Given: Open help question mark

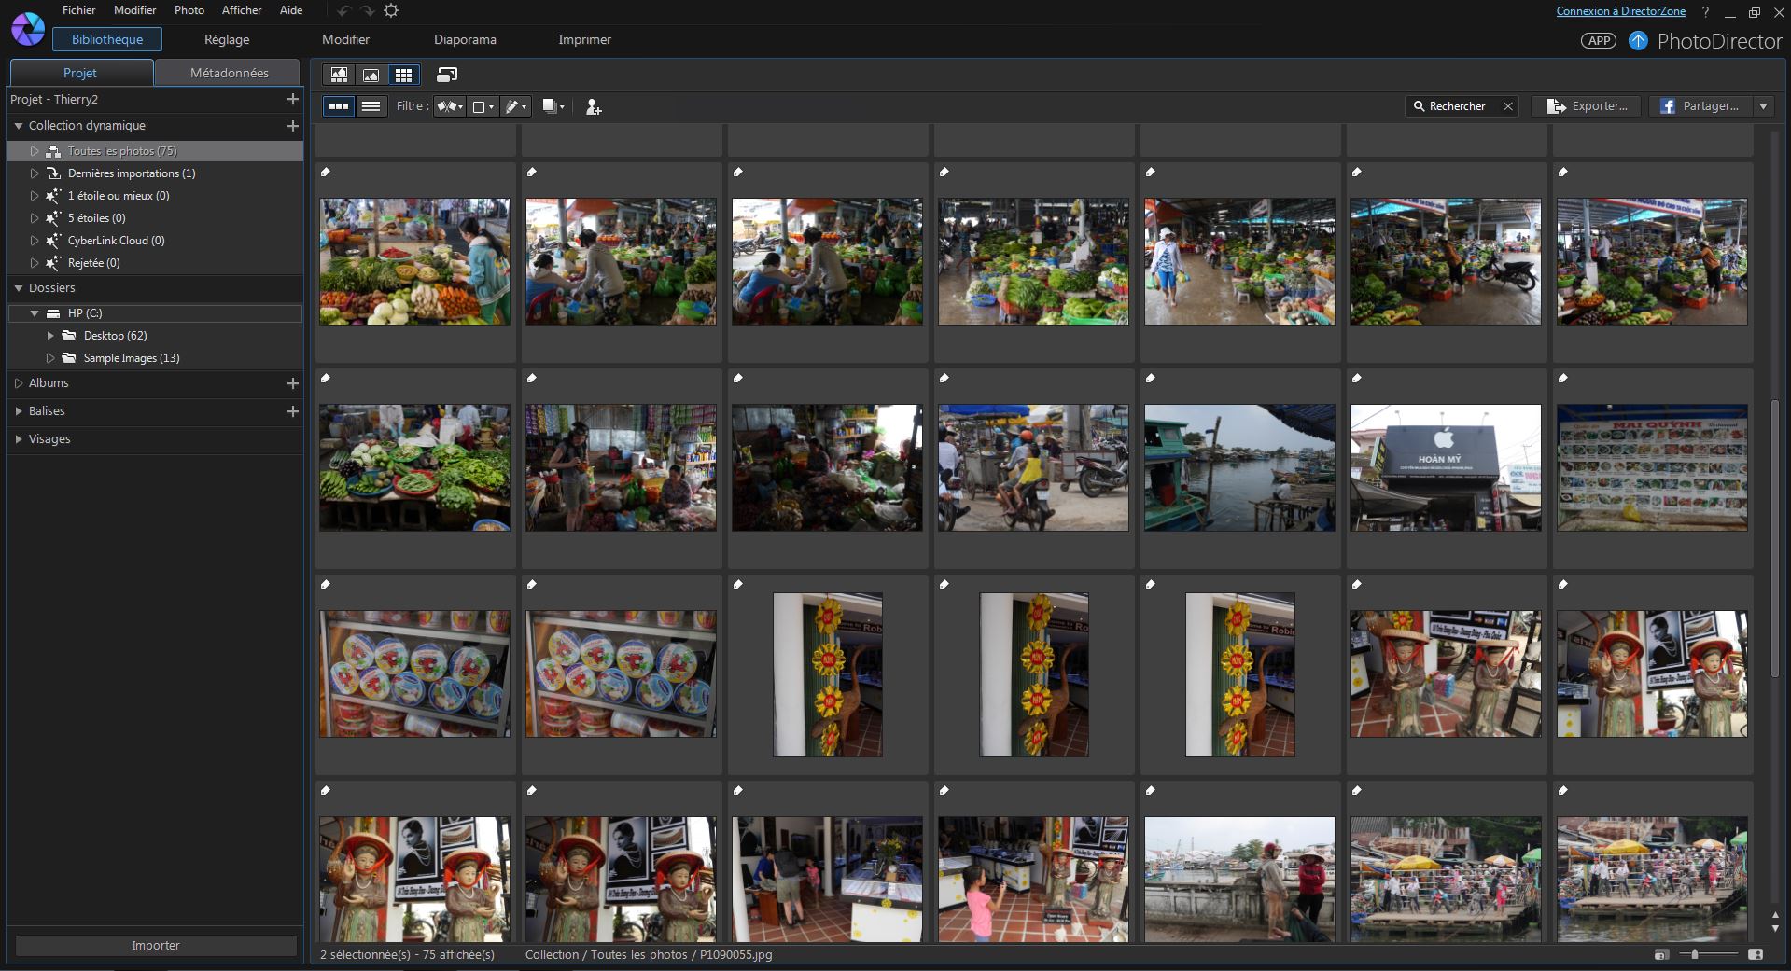Looking at the screenshot, I should pyautogui.click(x=1705, y=12).
